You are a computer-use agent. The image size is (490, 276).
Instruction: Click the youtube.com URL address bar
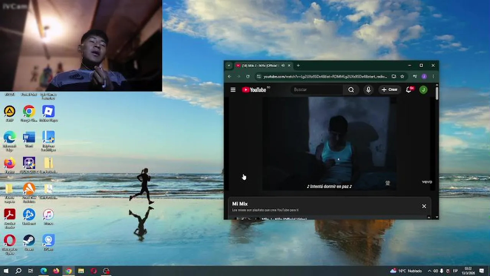click(x=325, y=76)
